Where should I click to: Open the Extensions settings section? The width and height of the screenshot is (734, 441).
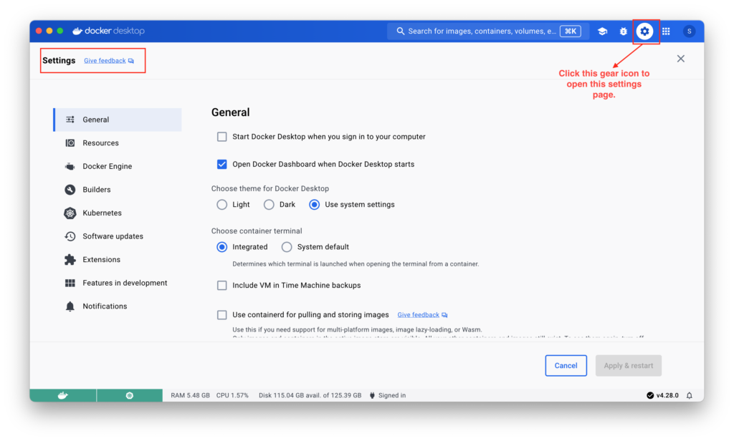tap(101, 260)
